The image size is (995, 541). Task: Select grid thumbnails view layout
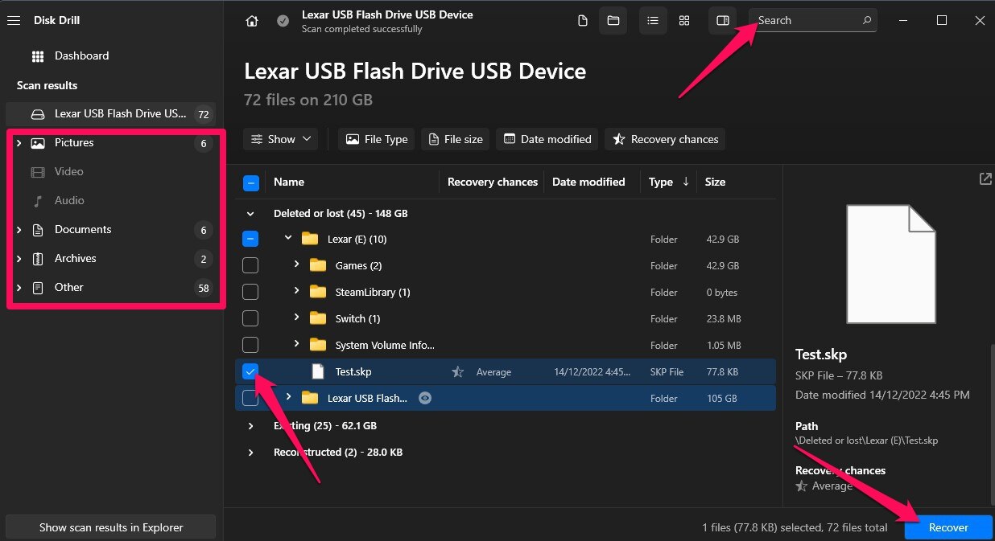pos(683,21)
